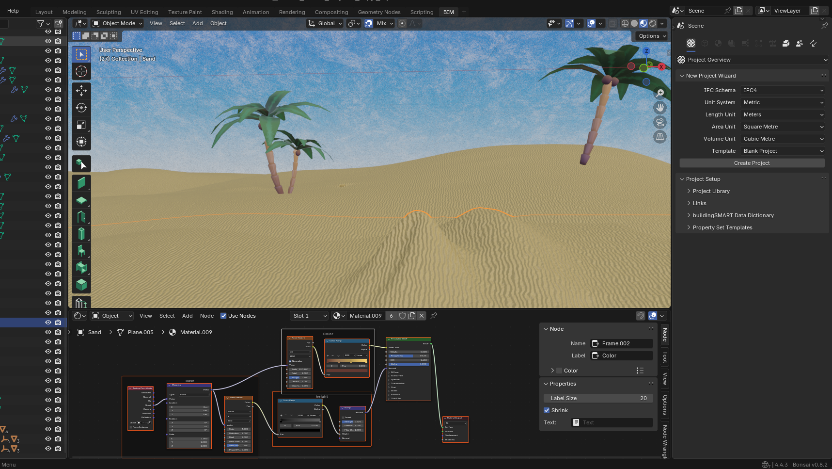Toggle the node editor overlay button

click(653, 316)
